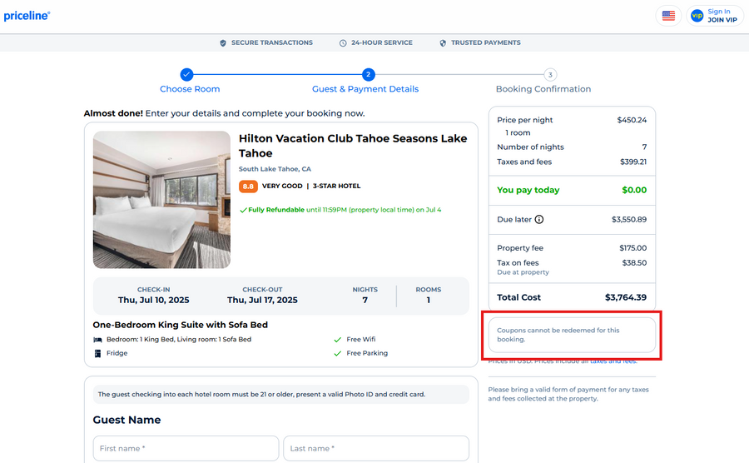Click the Priceline logo
Image resolution: width=749 pixels, height=463 pixels.
coord(27,16)
